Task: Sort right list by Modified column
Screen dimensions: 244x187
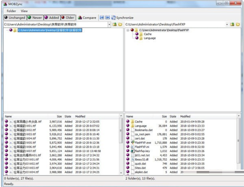Action: coord(208,117)
